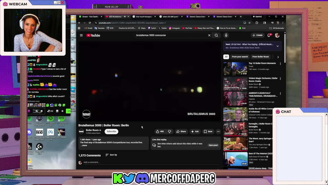This screenshot has height=185, width=328.
Task: Click the Boiler Room channel name
Action: [x=92, y=130]
